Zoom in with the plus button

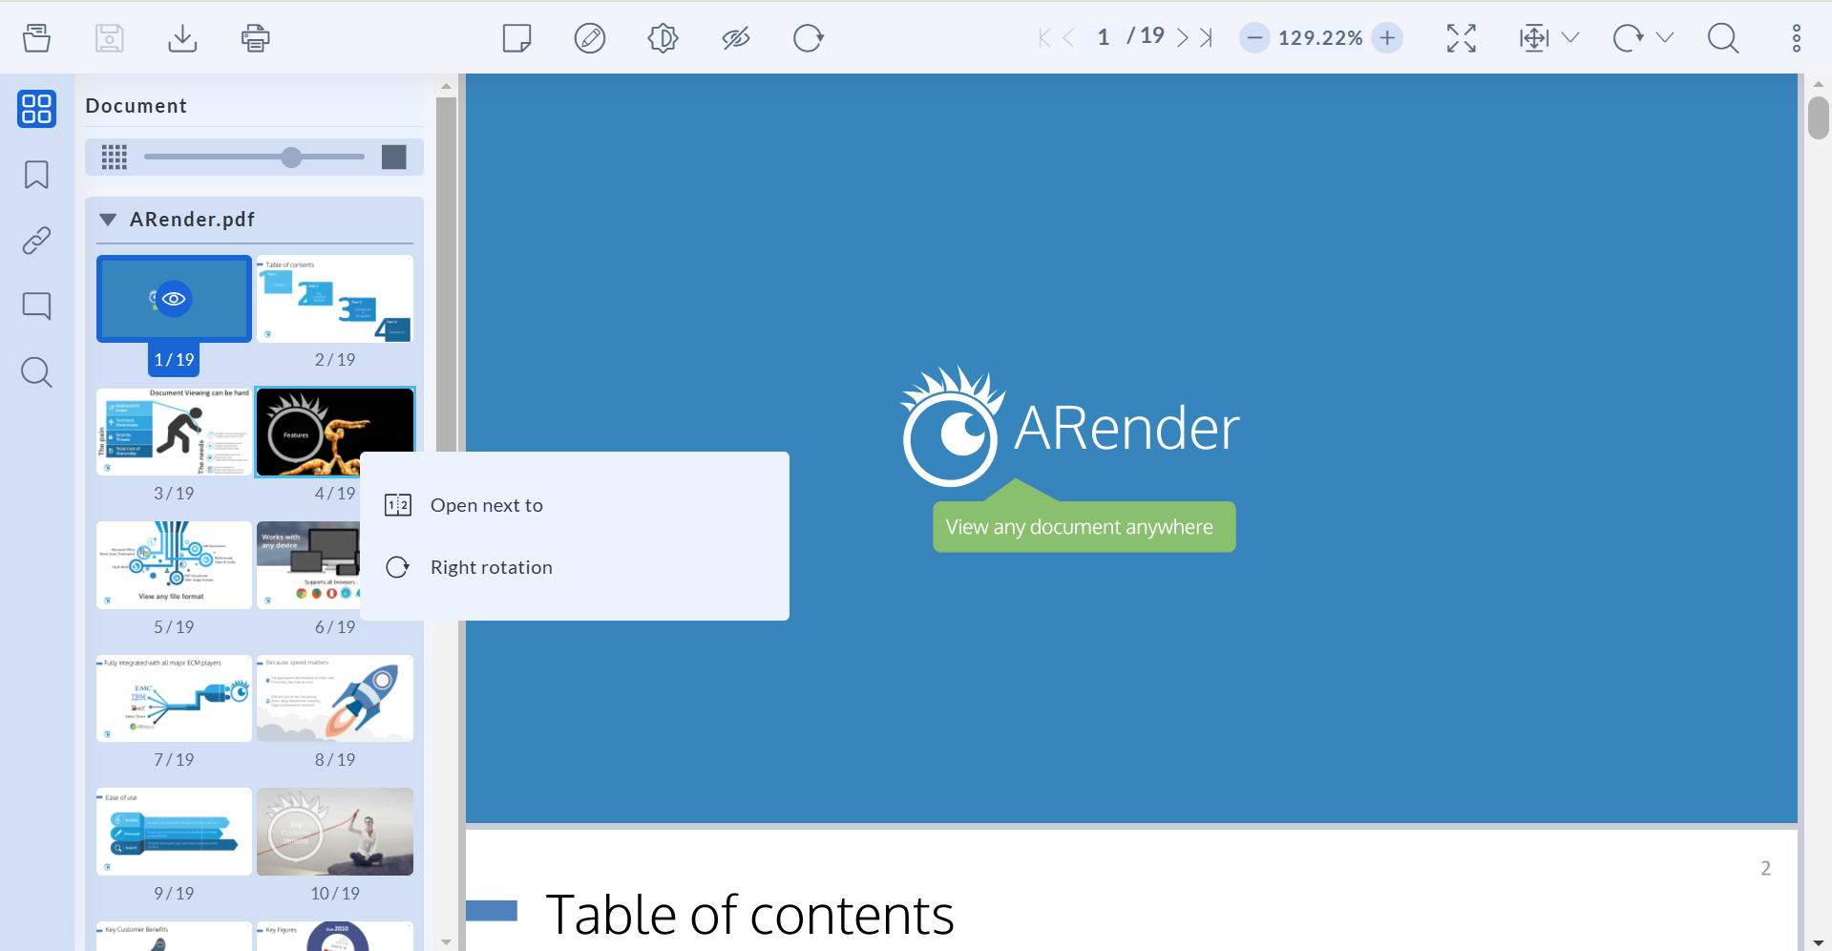1387,38
